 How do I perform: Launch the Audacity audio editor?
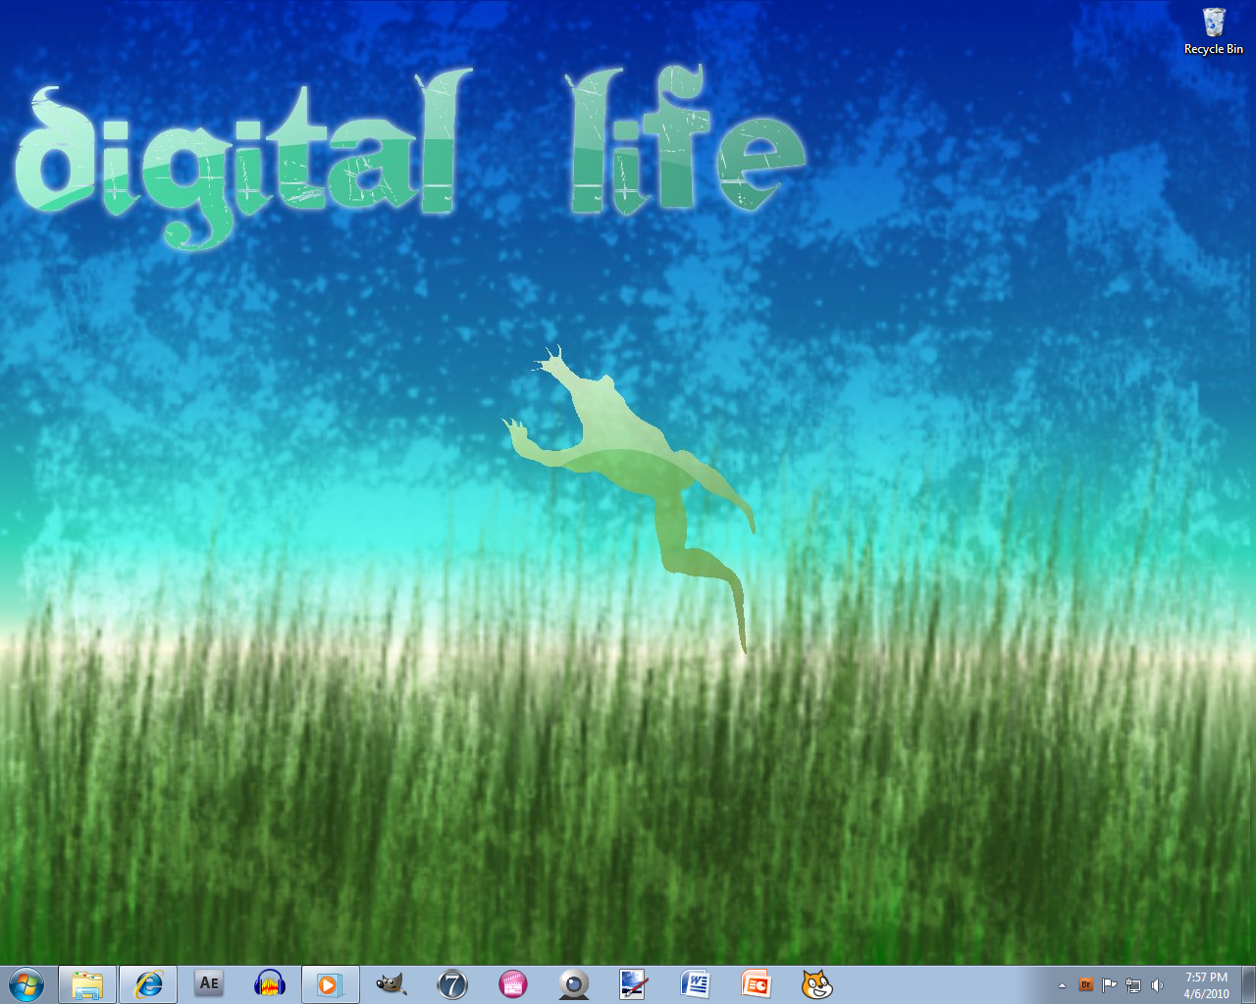269,984
